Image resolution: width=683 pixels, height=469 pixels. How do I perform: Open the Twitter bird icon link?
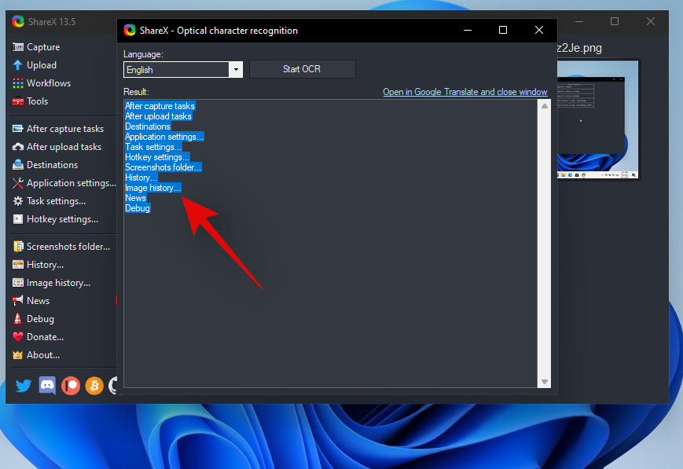24,386
